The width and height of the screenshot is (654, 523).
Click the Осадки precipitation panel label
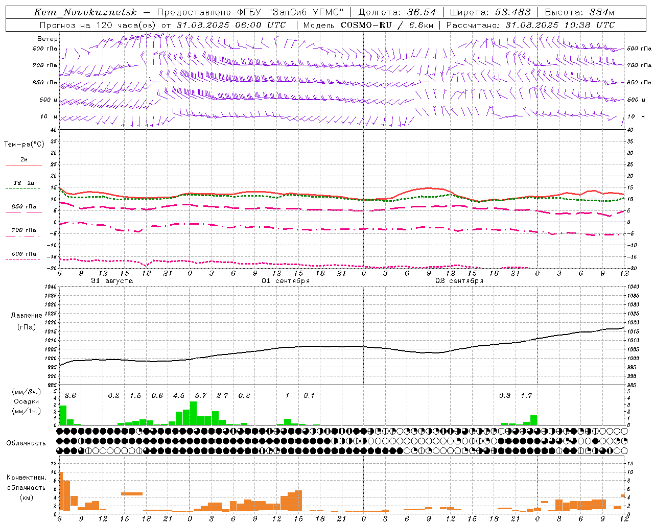pyautogui.click(x=26, y=401)
